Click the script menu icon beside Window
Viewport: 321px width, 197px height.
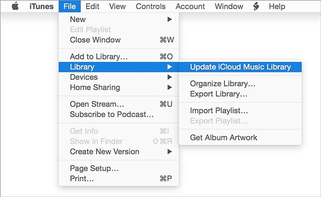tap(256, 6)
